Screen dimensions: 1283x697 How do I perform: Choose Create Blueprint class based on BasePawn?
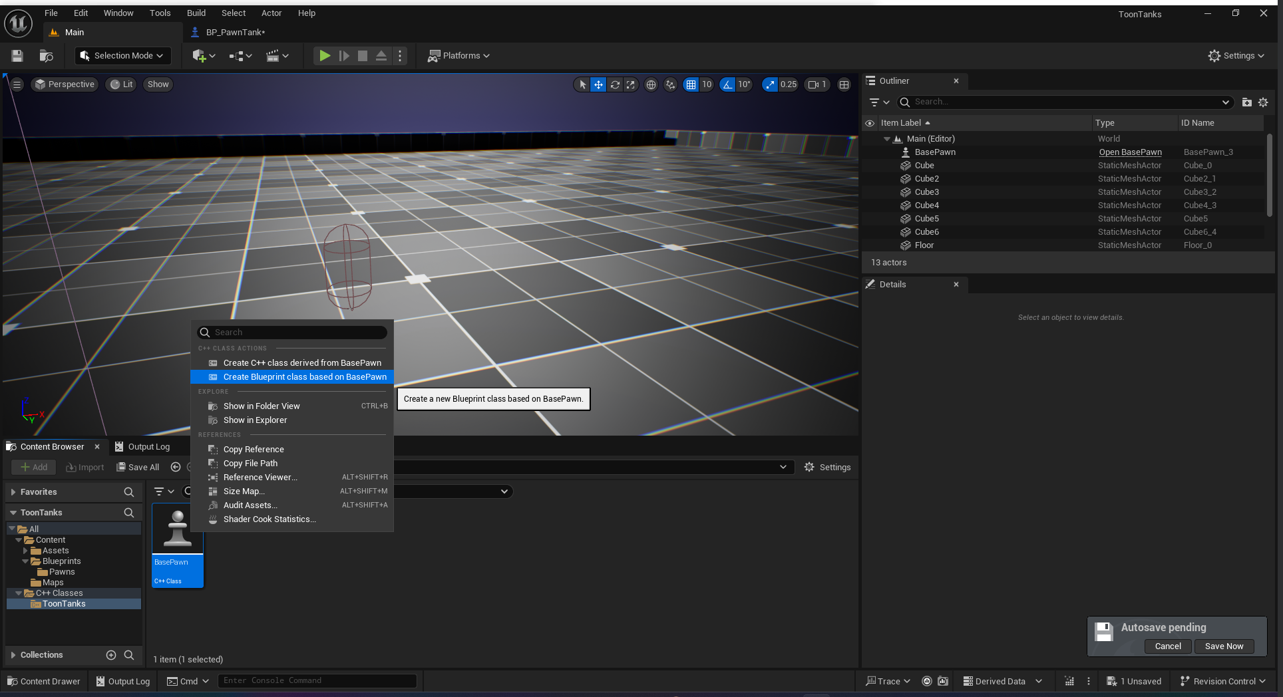click(x=292, y=377)
